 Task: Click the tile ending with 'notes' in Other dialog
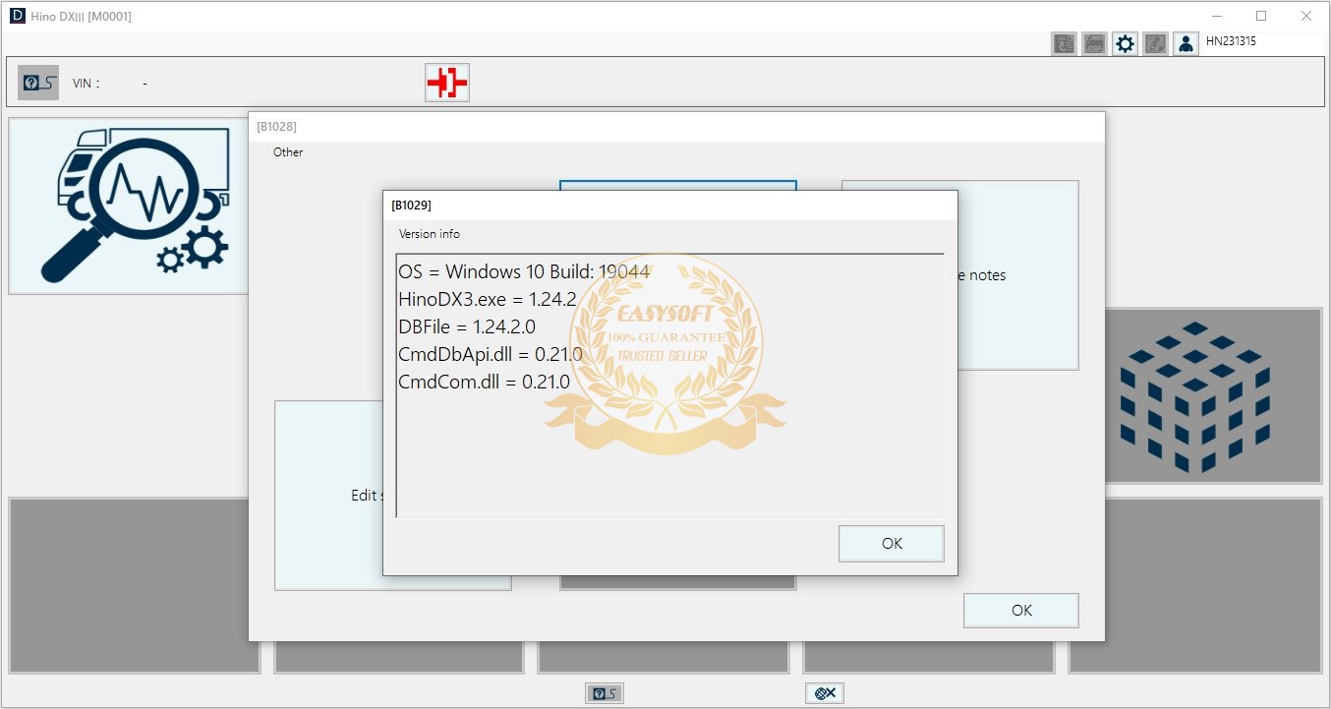1017,275
